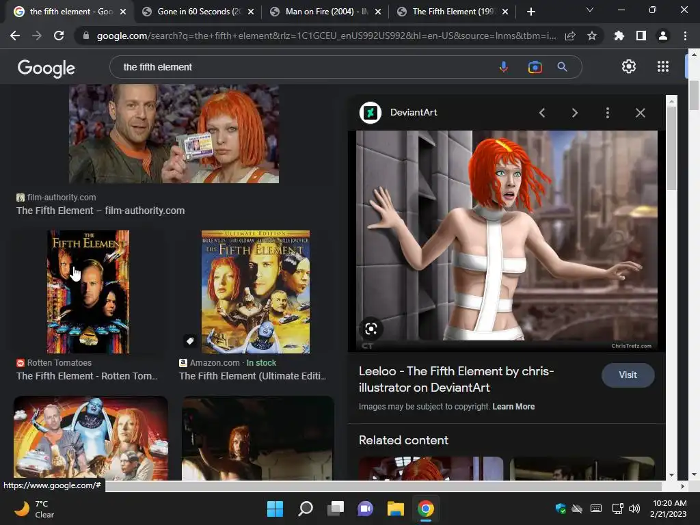The image size is (700, 525).
Task: Open the Rotten Tomatoes poster thumbnail
Action: [88, 291]
